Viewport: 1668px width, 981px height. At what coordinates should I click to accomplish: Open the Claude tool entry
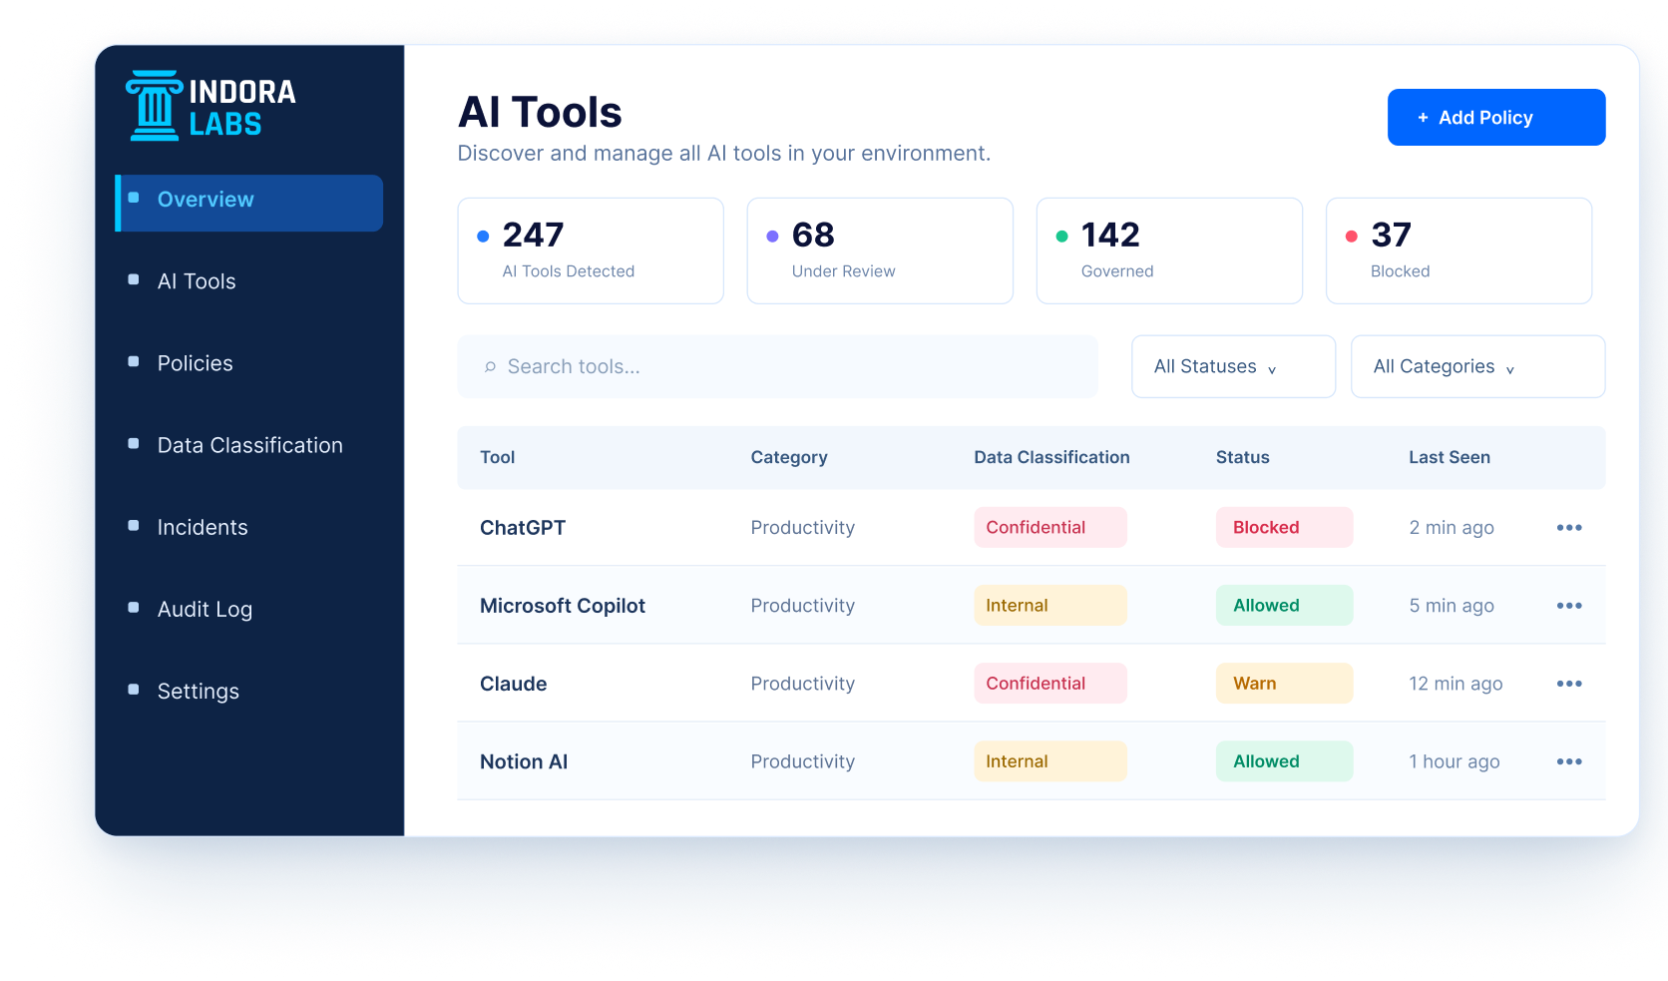pyautogui.click(x=513, y=684)
